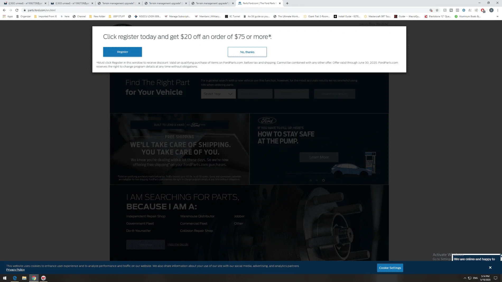Screen dimensions: 502x282
Task: Open the Mastercraft SRT bookmark
Action: [377, 16]
